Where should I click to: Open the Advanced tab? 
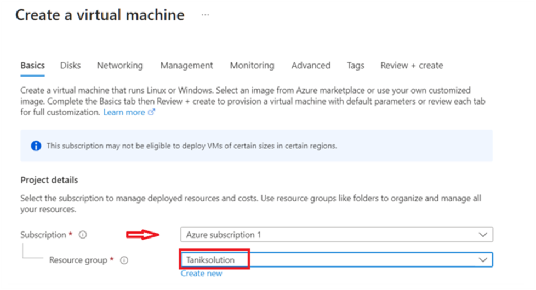tap(311, 66)
